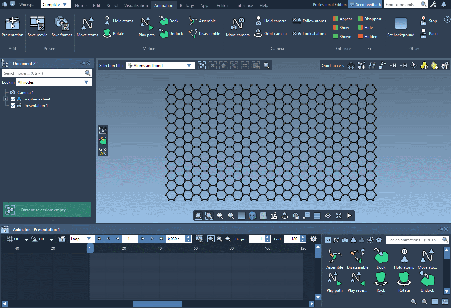Switch to the Biology ribbon tab
Screen dimensions: 451x308
187,5
